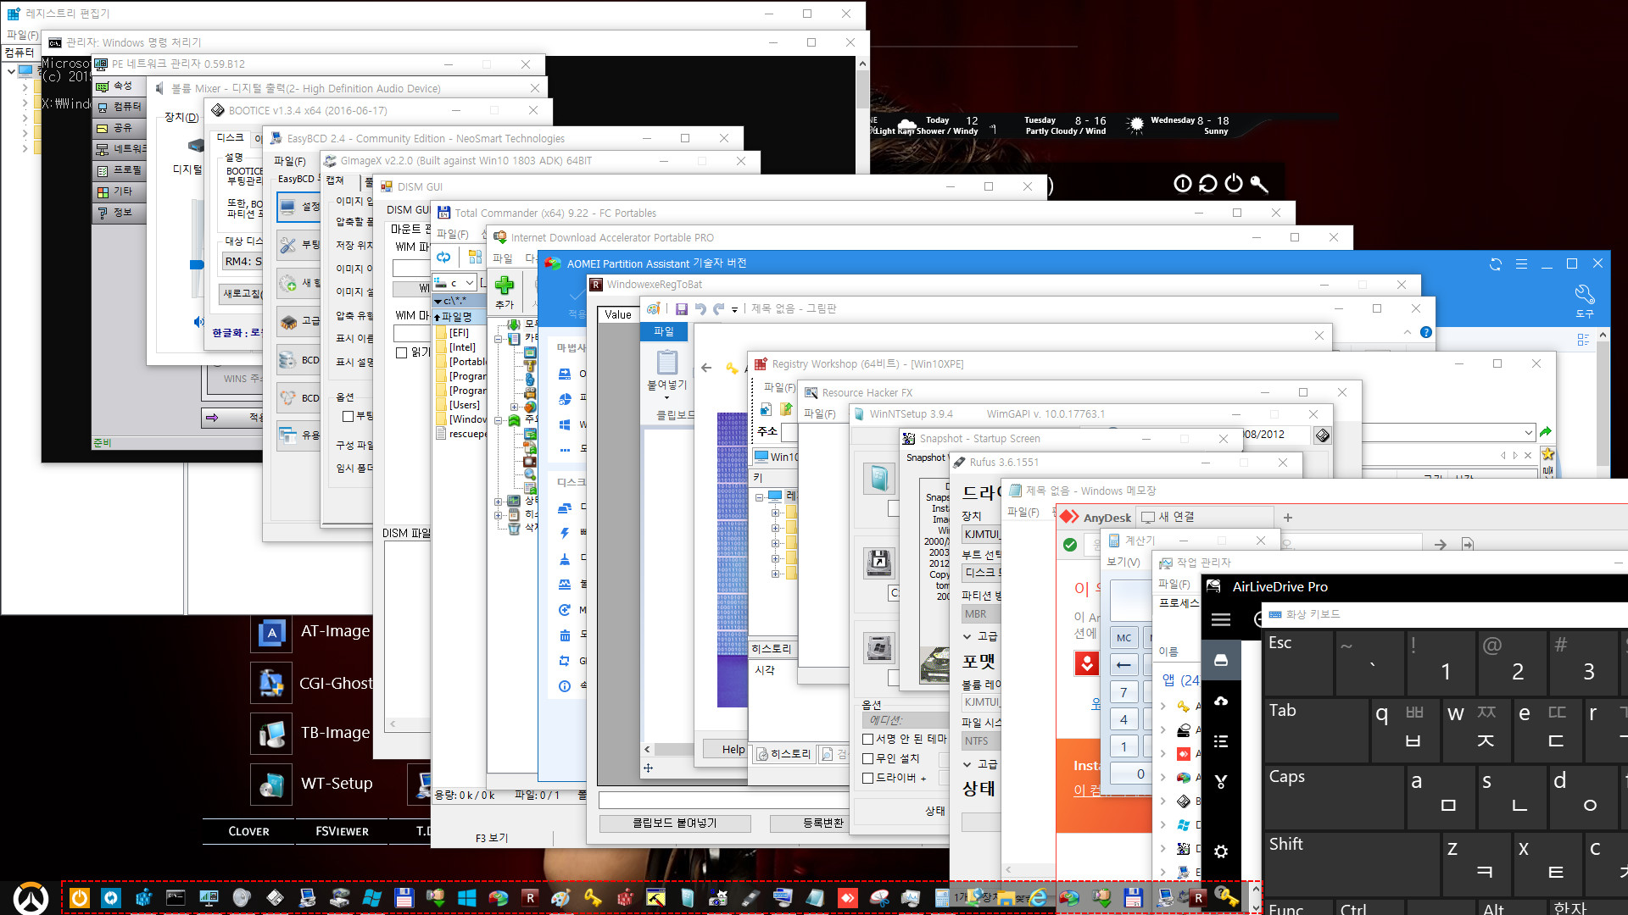Click the wrench tools icon in AOMEI Partition Assistant
This screenshot has width=1628, height=915.
tap(1585, 301)
